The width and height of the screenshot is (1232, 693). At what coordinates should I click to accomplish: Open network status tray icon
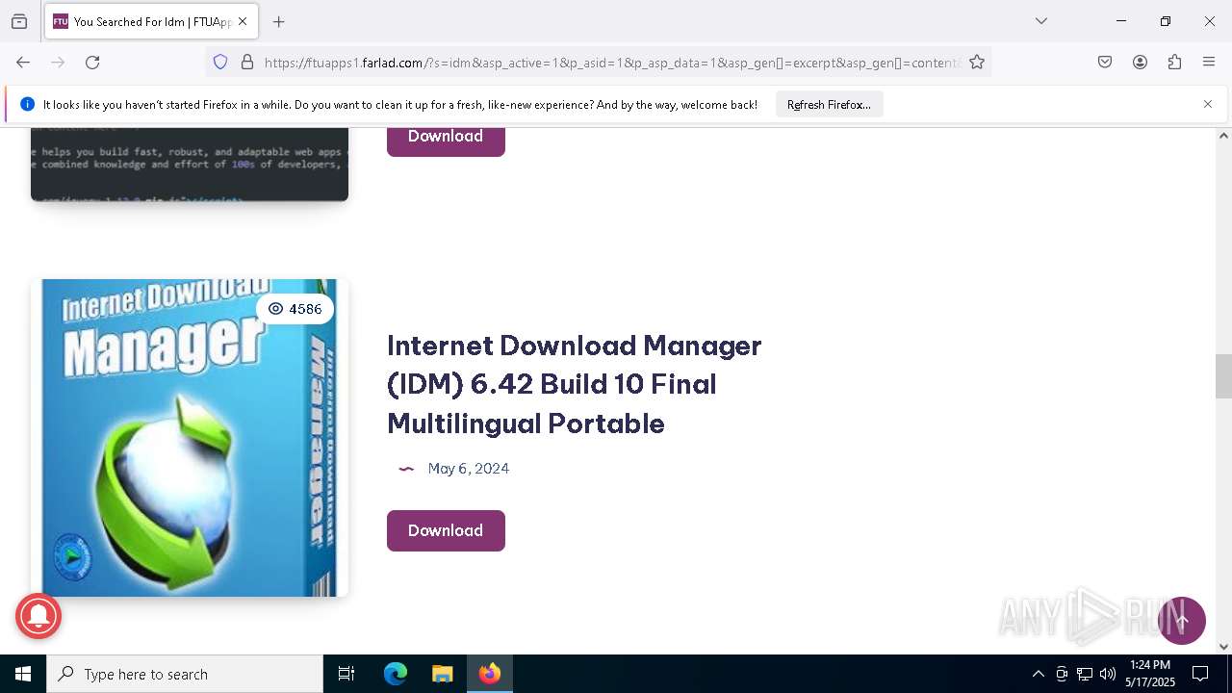(1085, 674)
